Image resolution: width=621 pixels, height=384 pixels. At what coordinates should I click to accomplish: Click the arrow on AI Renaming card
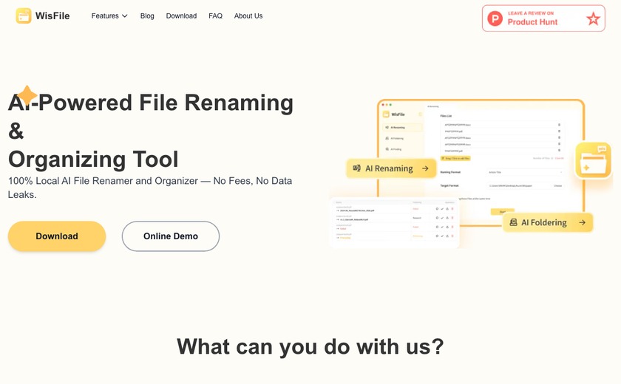(425, 168)
